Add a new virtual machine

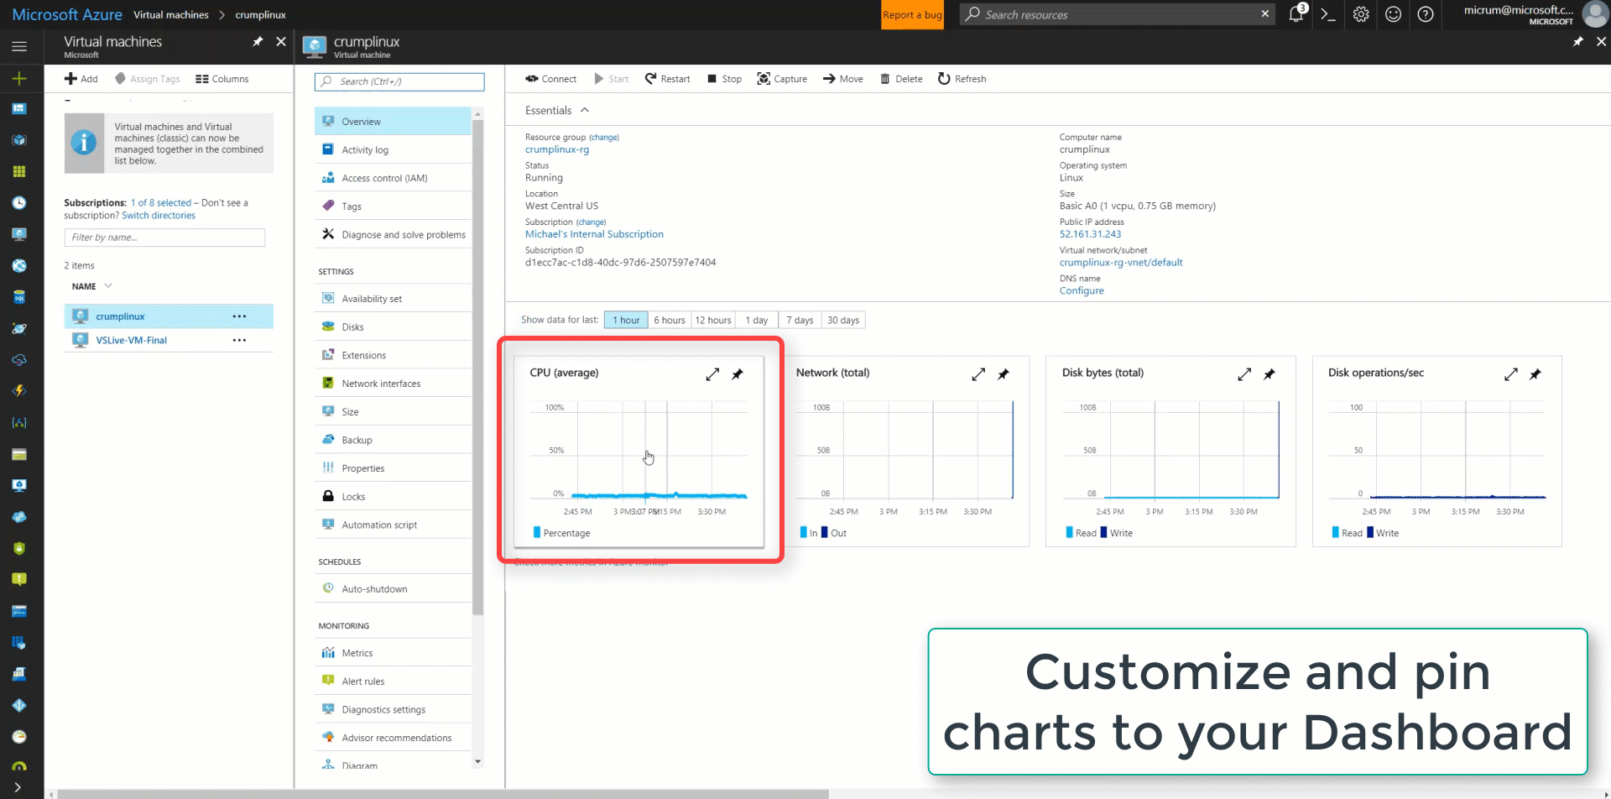click(81, 79)
